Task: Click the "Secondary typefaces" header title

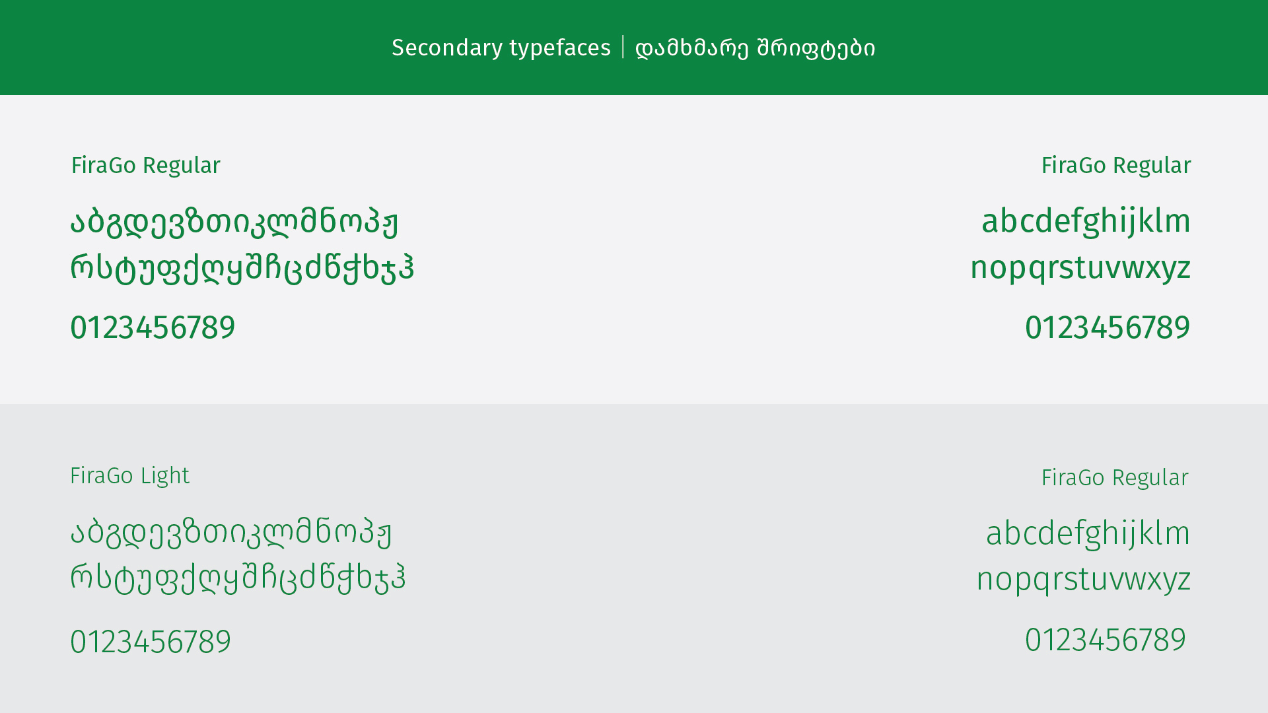Action: (501, 48)
